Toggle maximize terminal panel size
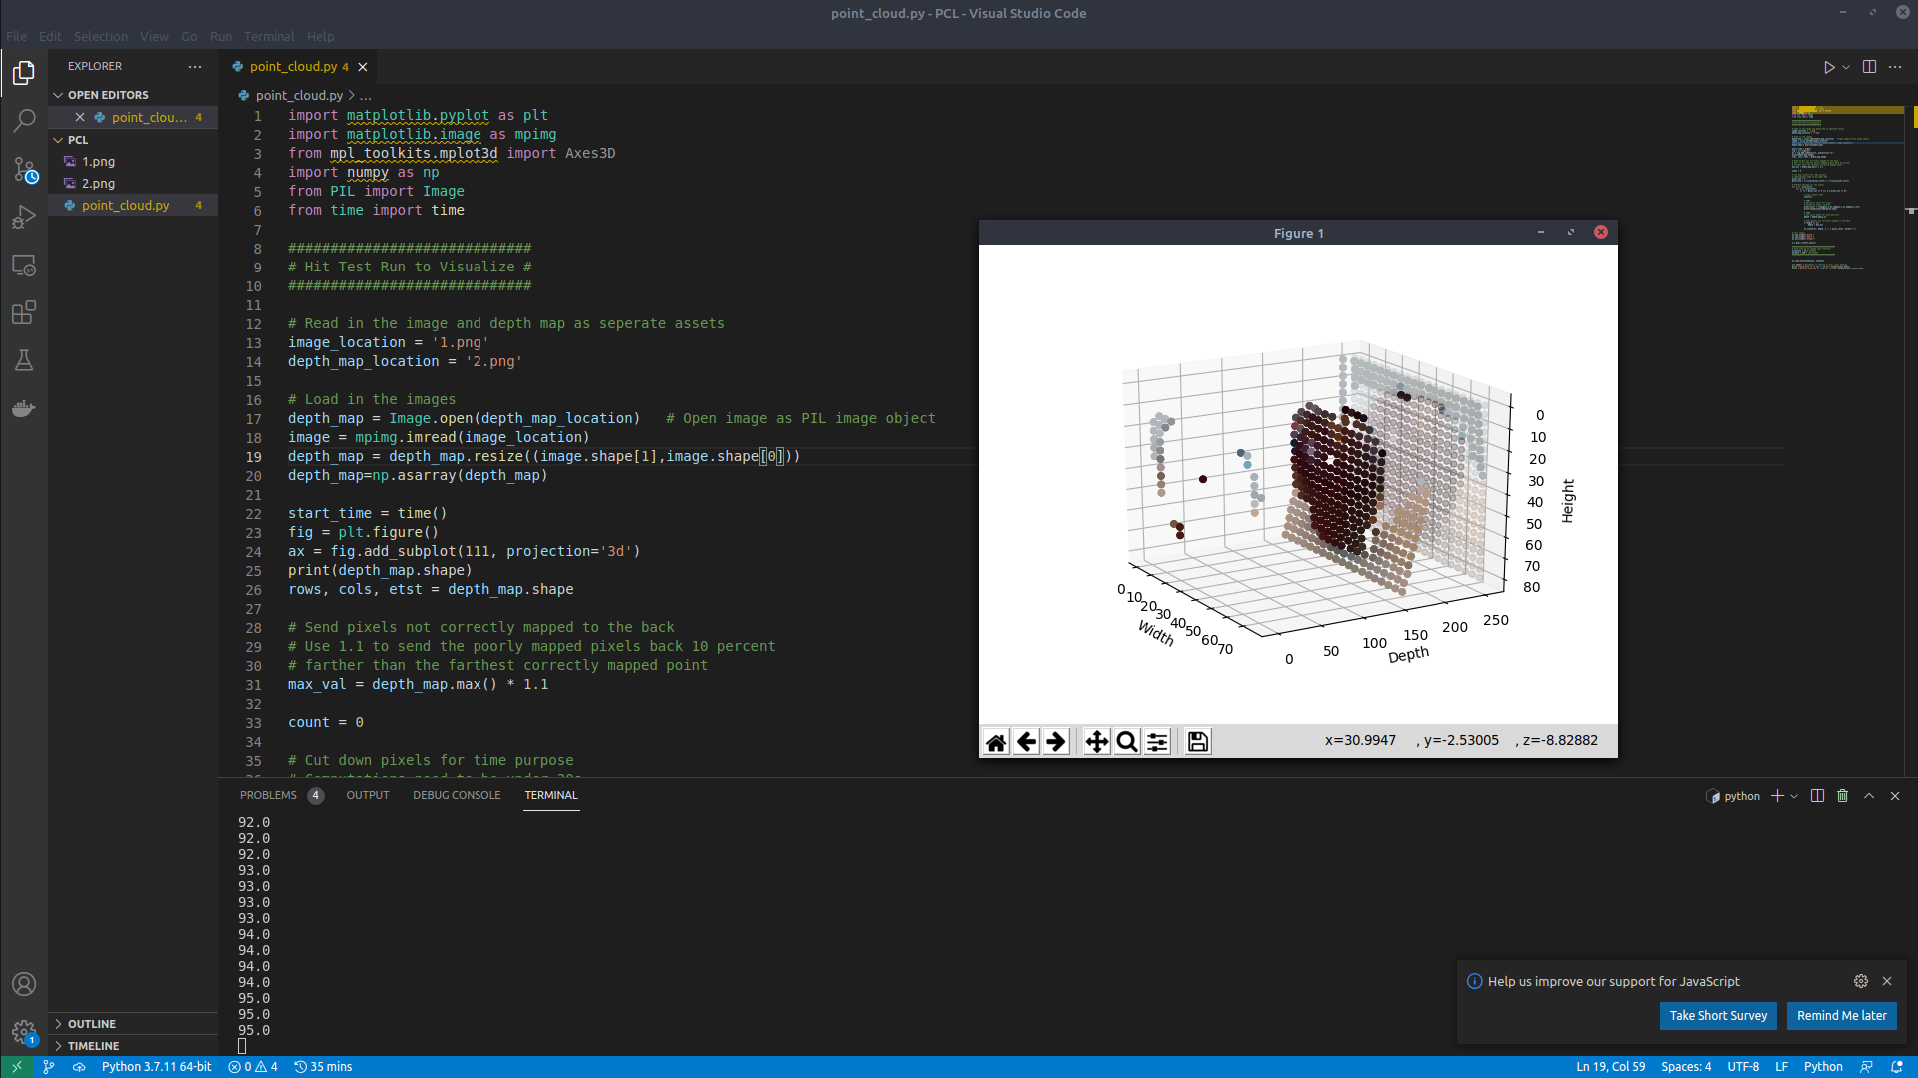The image size is (1918, 1078). pos(1869,796)
